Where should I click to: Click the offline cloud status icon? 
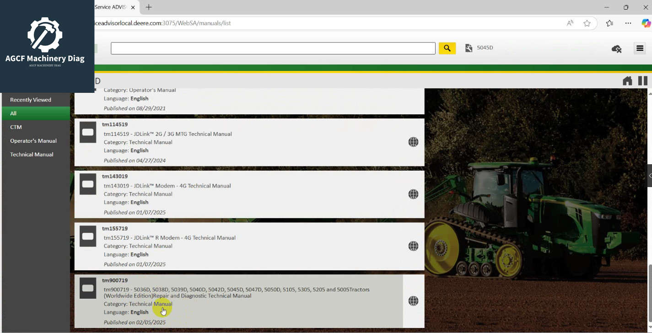616,48
